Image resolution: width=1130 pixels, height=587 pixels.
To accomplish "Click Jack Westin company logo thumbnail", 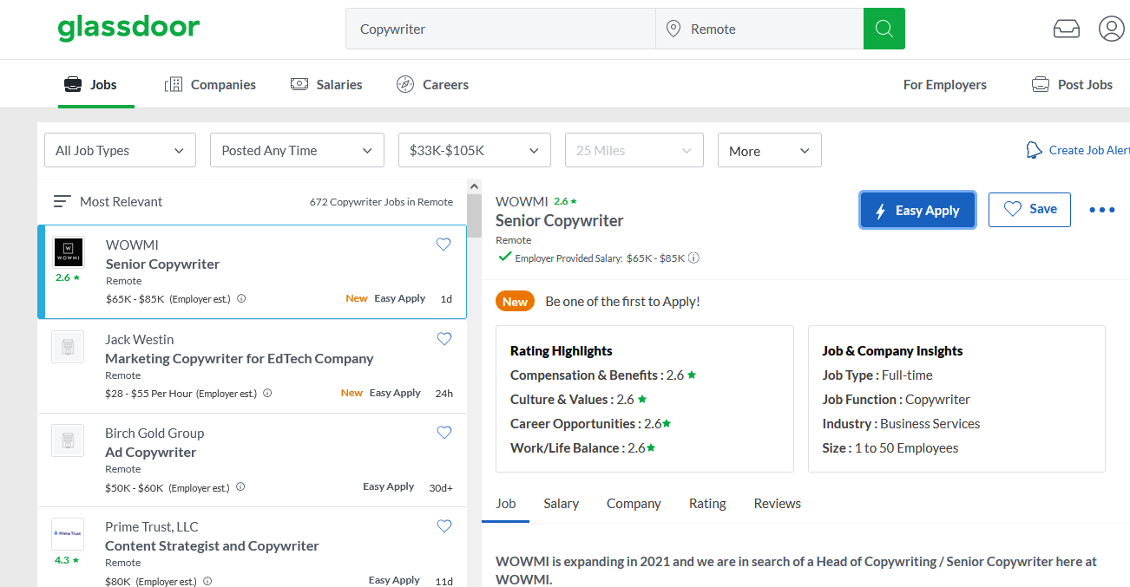I will coord(68,346).
